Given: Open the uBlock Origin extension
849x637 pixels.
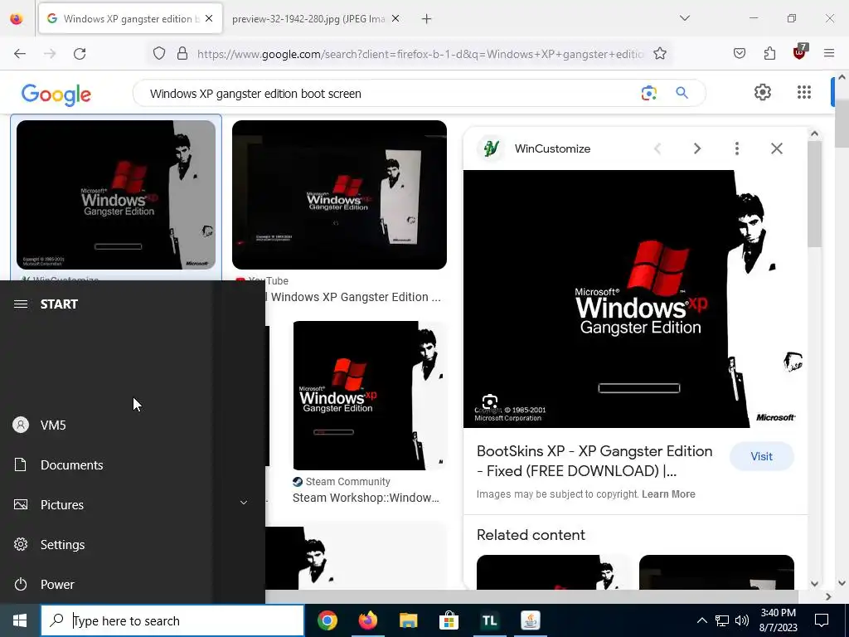Looking at the screenshot, I should click(x=800, y=52).
